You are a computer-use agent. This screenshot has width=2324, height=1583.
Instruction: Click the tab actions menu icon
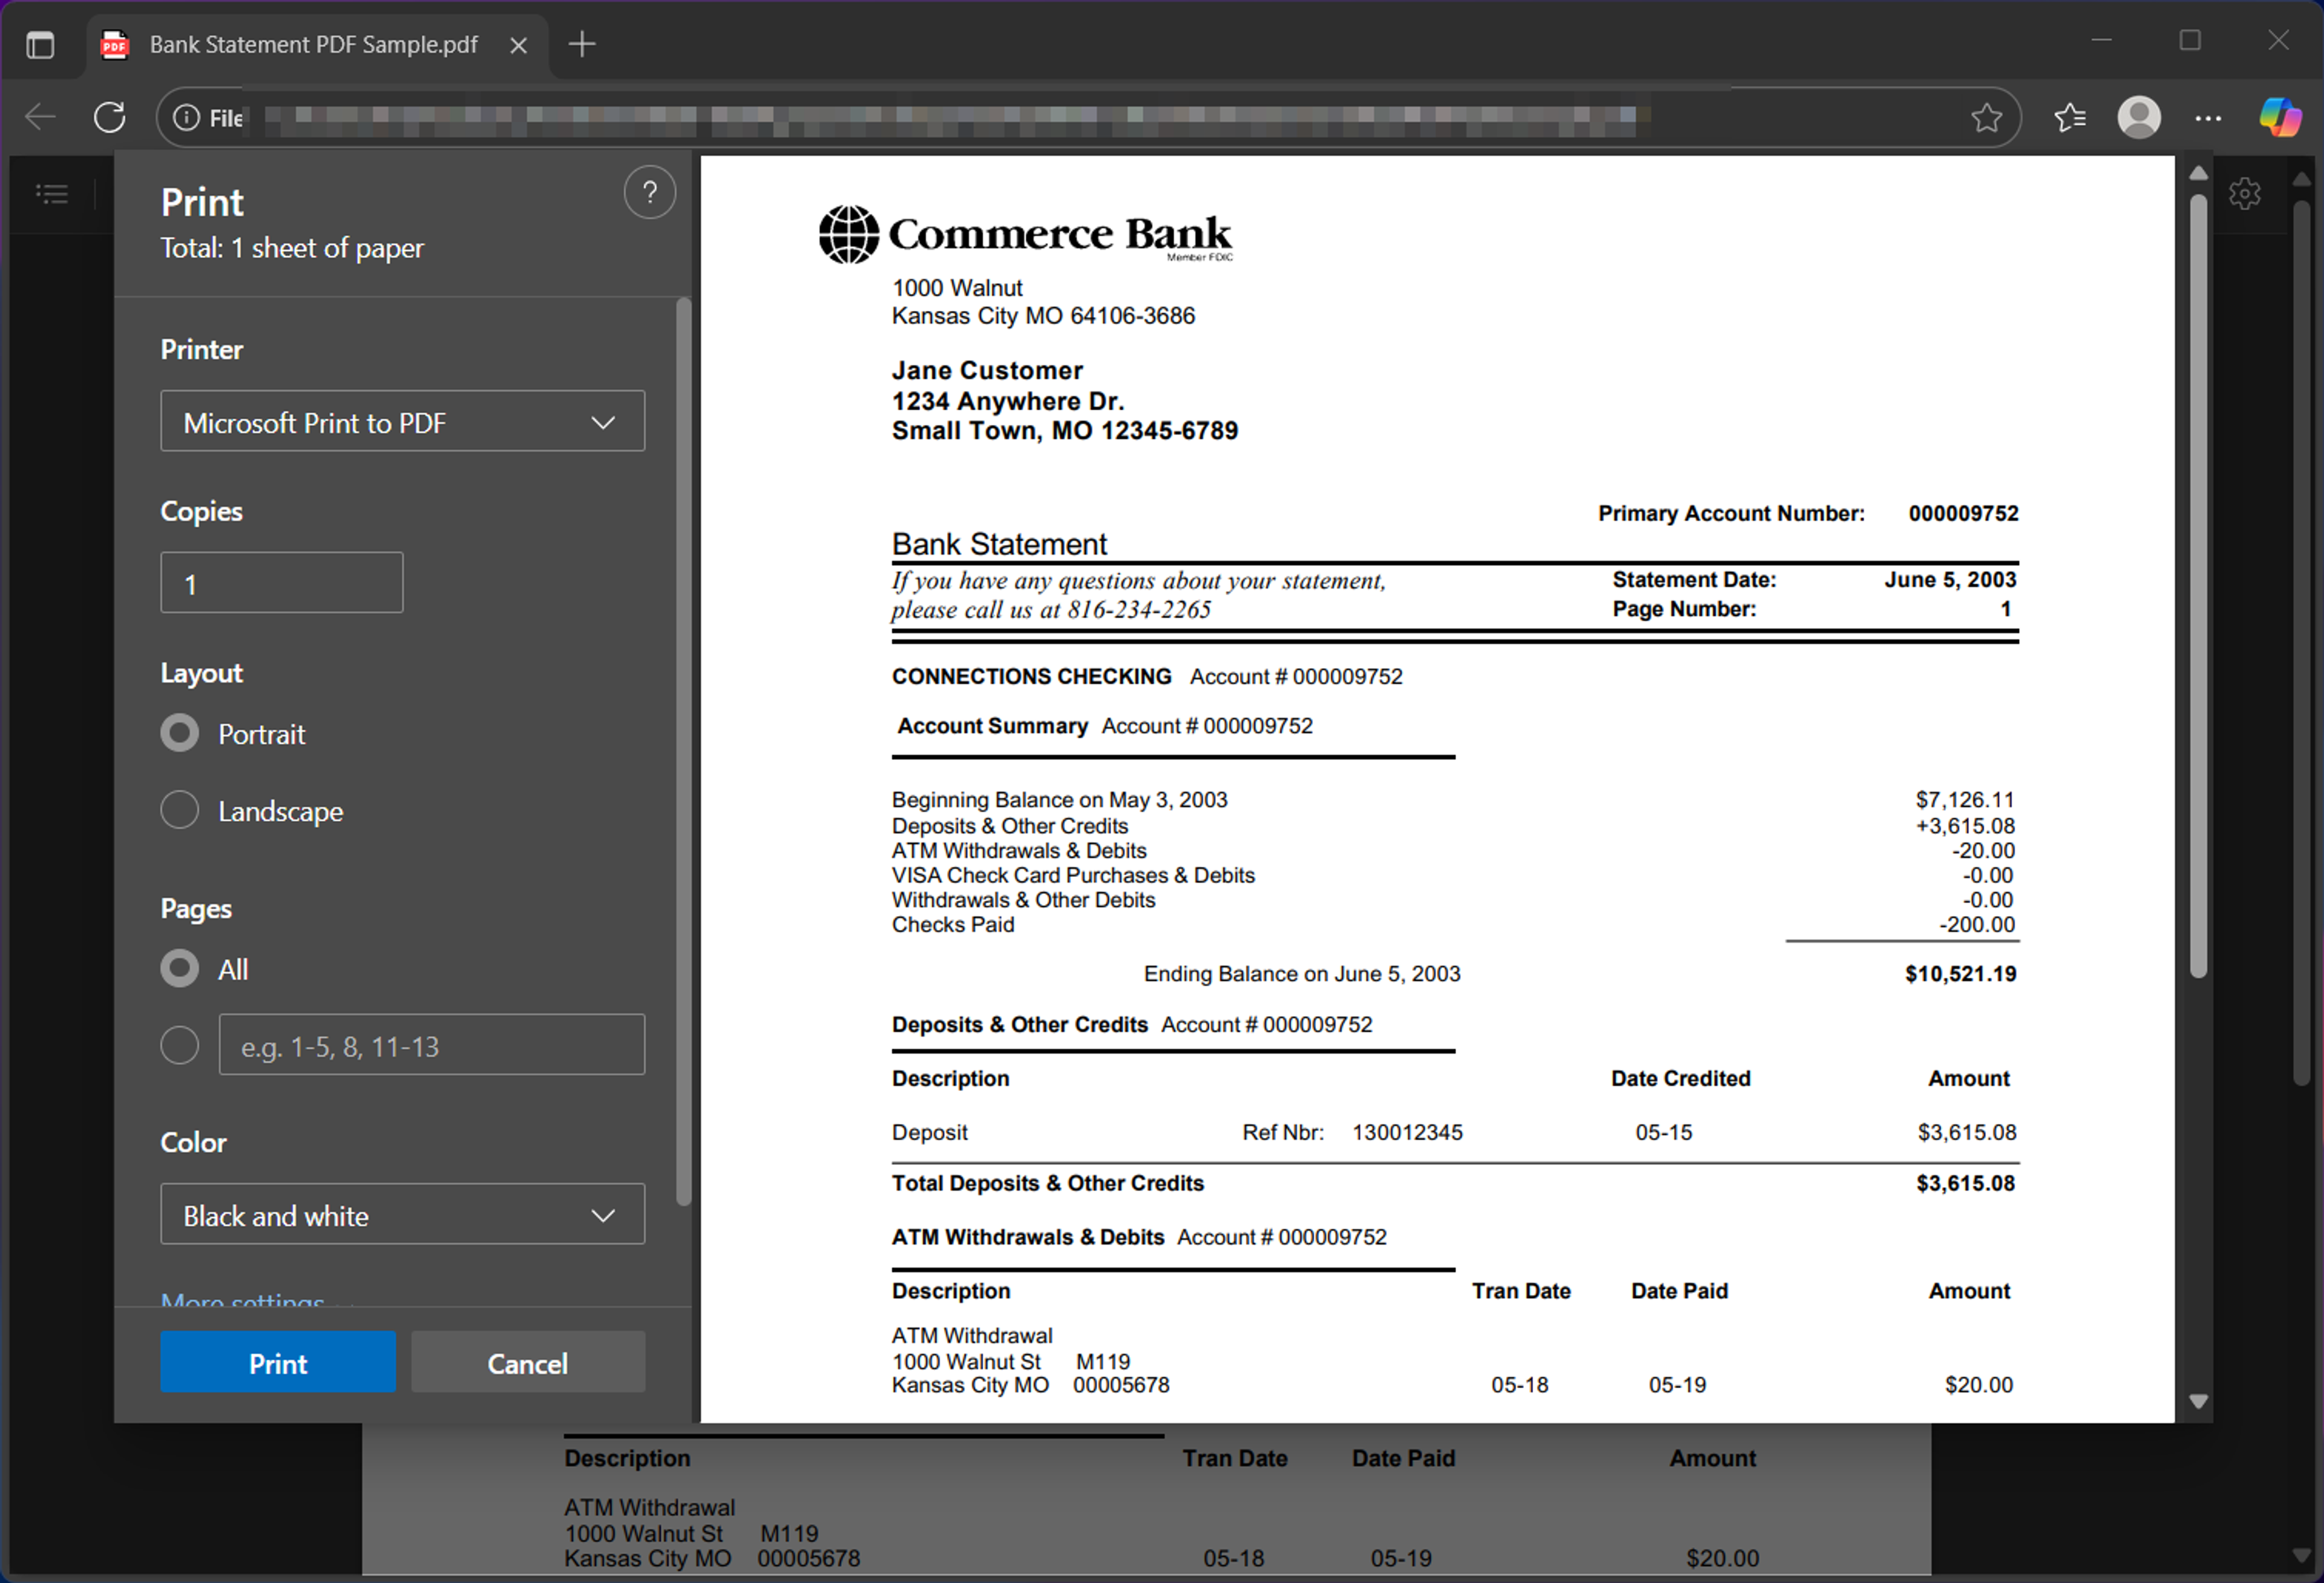pos(40,45)
